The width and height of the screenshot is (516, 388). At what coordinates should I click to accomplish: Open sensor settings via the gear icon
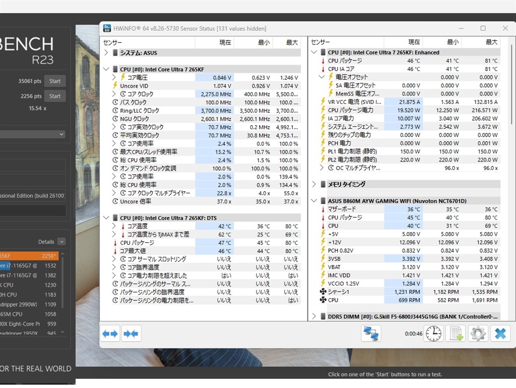pos(478,333)
